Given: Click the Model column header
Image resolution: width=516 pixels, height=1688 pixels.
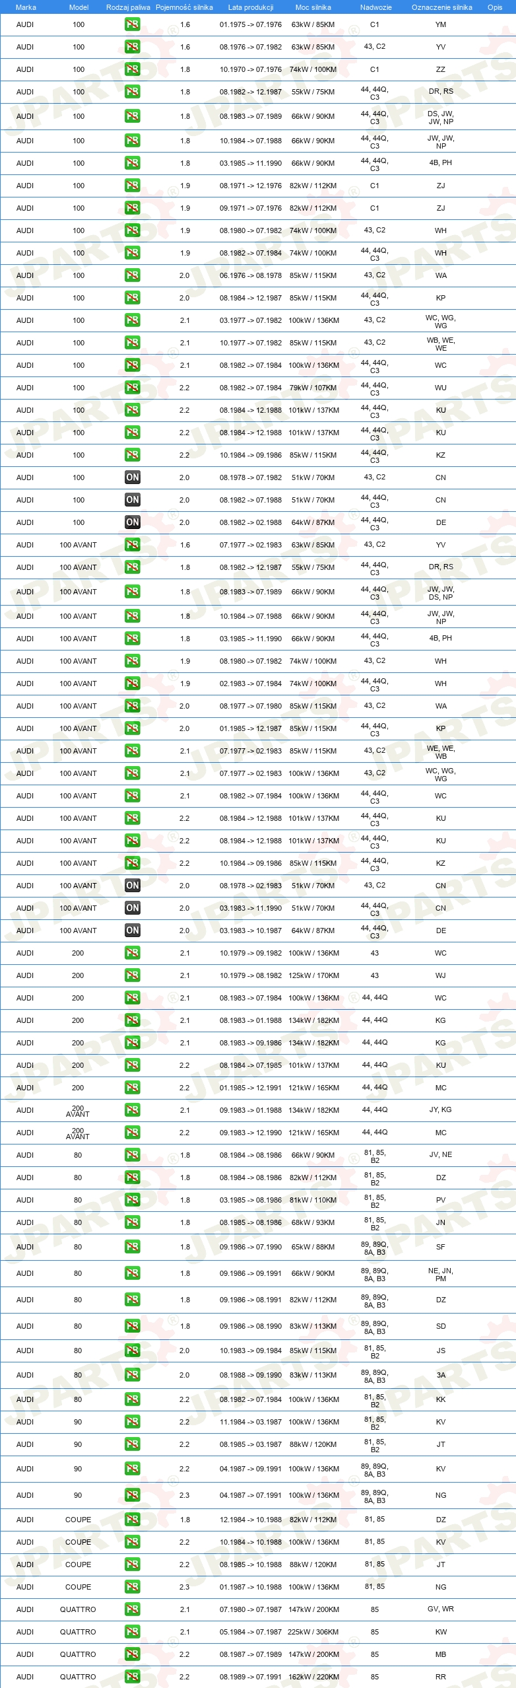Looking at the screenshot, I should 79,7.
